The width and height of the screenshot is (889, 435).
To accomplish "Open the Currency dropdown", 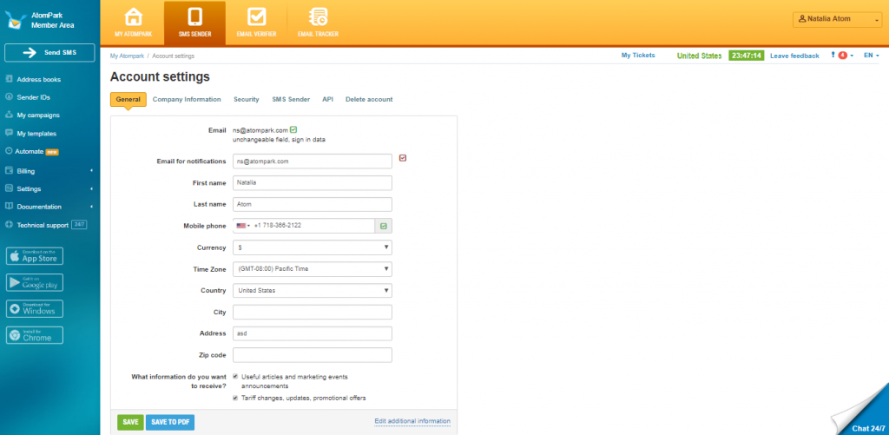I will click(x=313, y=247).
